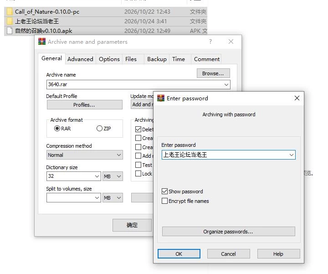Image resolution: width=328 pixels, height=274 pixels.
Task: Confirm password with the OK button
Action: 179,254
